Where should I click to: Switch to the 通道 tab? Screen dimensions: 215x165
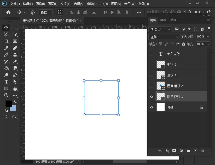(163, 20)
